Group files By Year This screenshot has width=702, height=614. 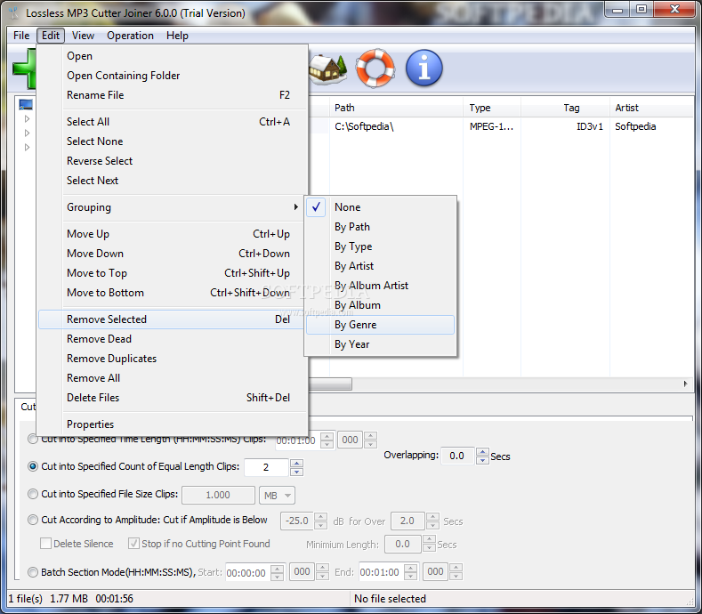click(x=380, y=344)
